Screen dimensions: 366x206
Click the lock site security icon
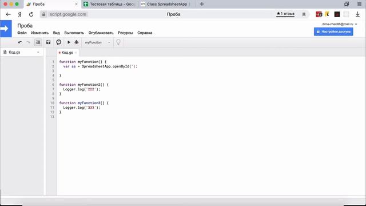(43, 14)
